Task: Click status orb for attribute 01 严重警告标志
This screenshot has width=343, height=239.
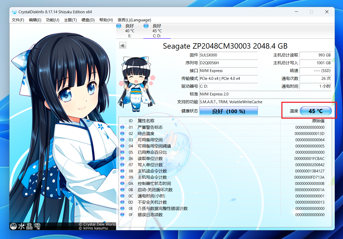Action: tap(122, 127)
